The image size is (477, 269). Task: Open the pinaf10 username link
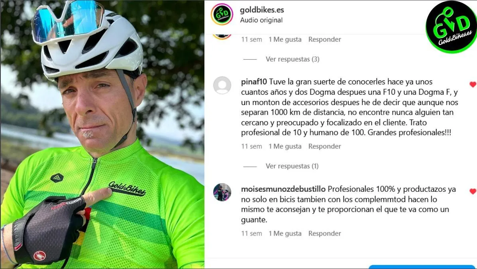tap(254, 82)
